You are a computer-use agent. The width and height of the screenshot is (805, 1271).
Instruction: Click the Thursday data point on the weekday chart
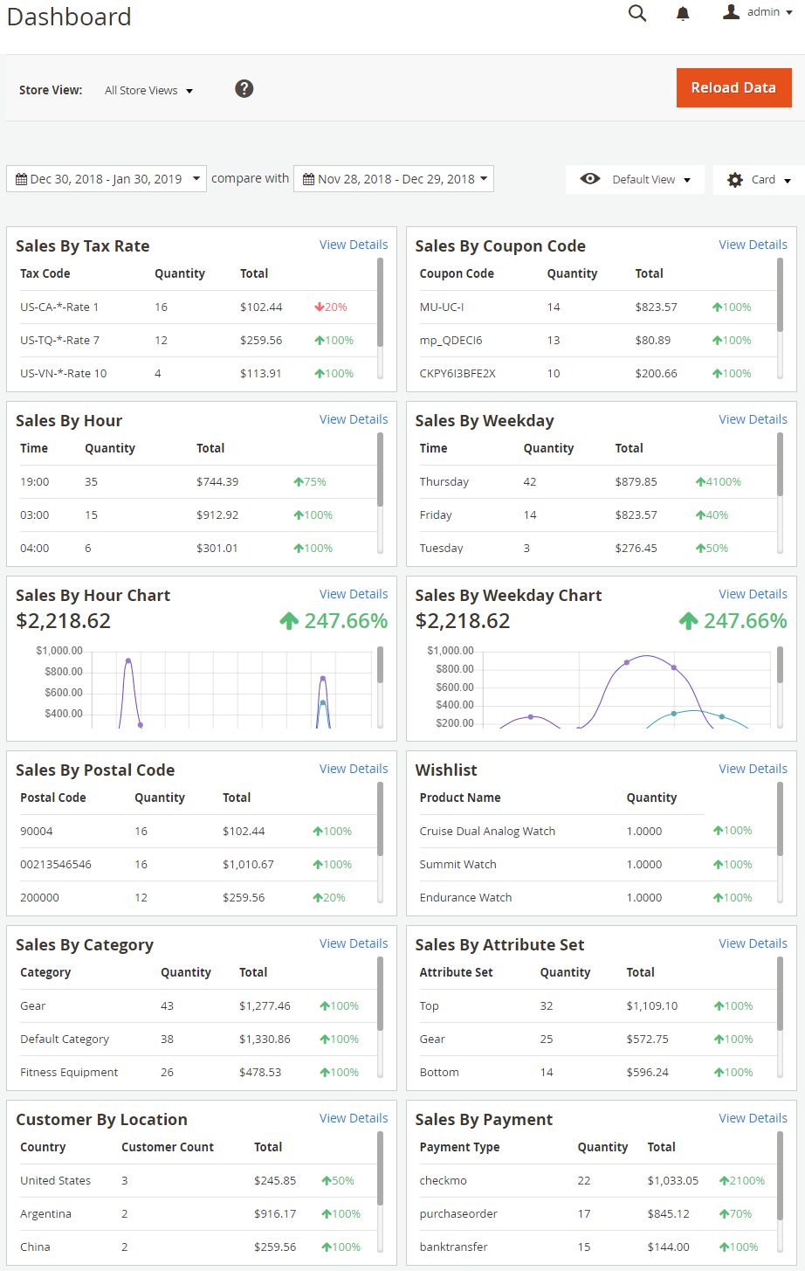pos(626,662)
